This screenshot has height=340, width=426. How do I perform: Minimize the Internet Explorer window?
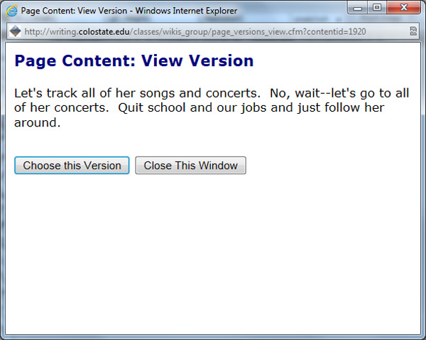point(358,8)
